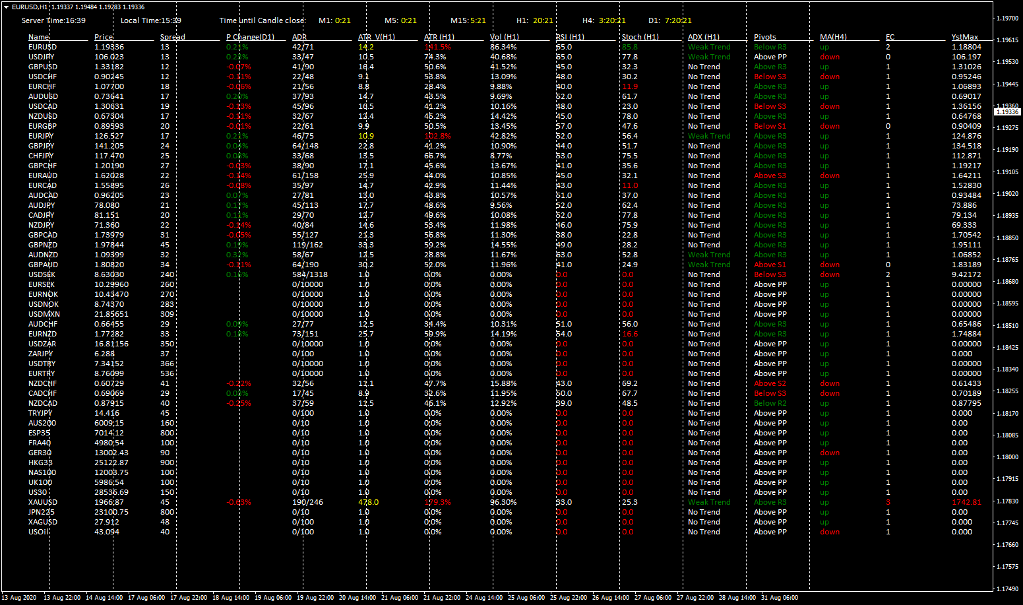Select the USDMXN symbol row name

click(x=44, y=314)
